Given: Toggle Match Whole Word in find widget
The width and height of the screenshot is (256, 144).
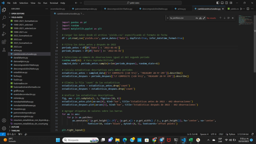Looking at the screenshot, I should tap(200, 18).
